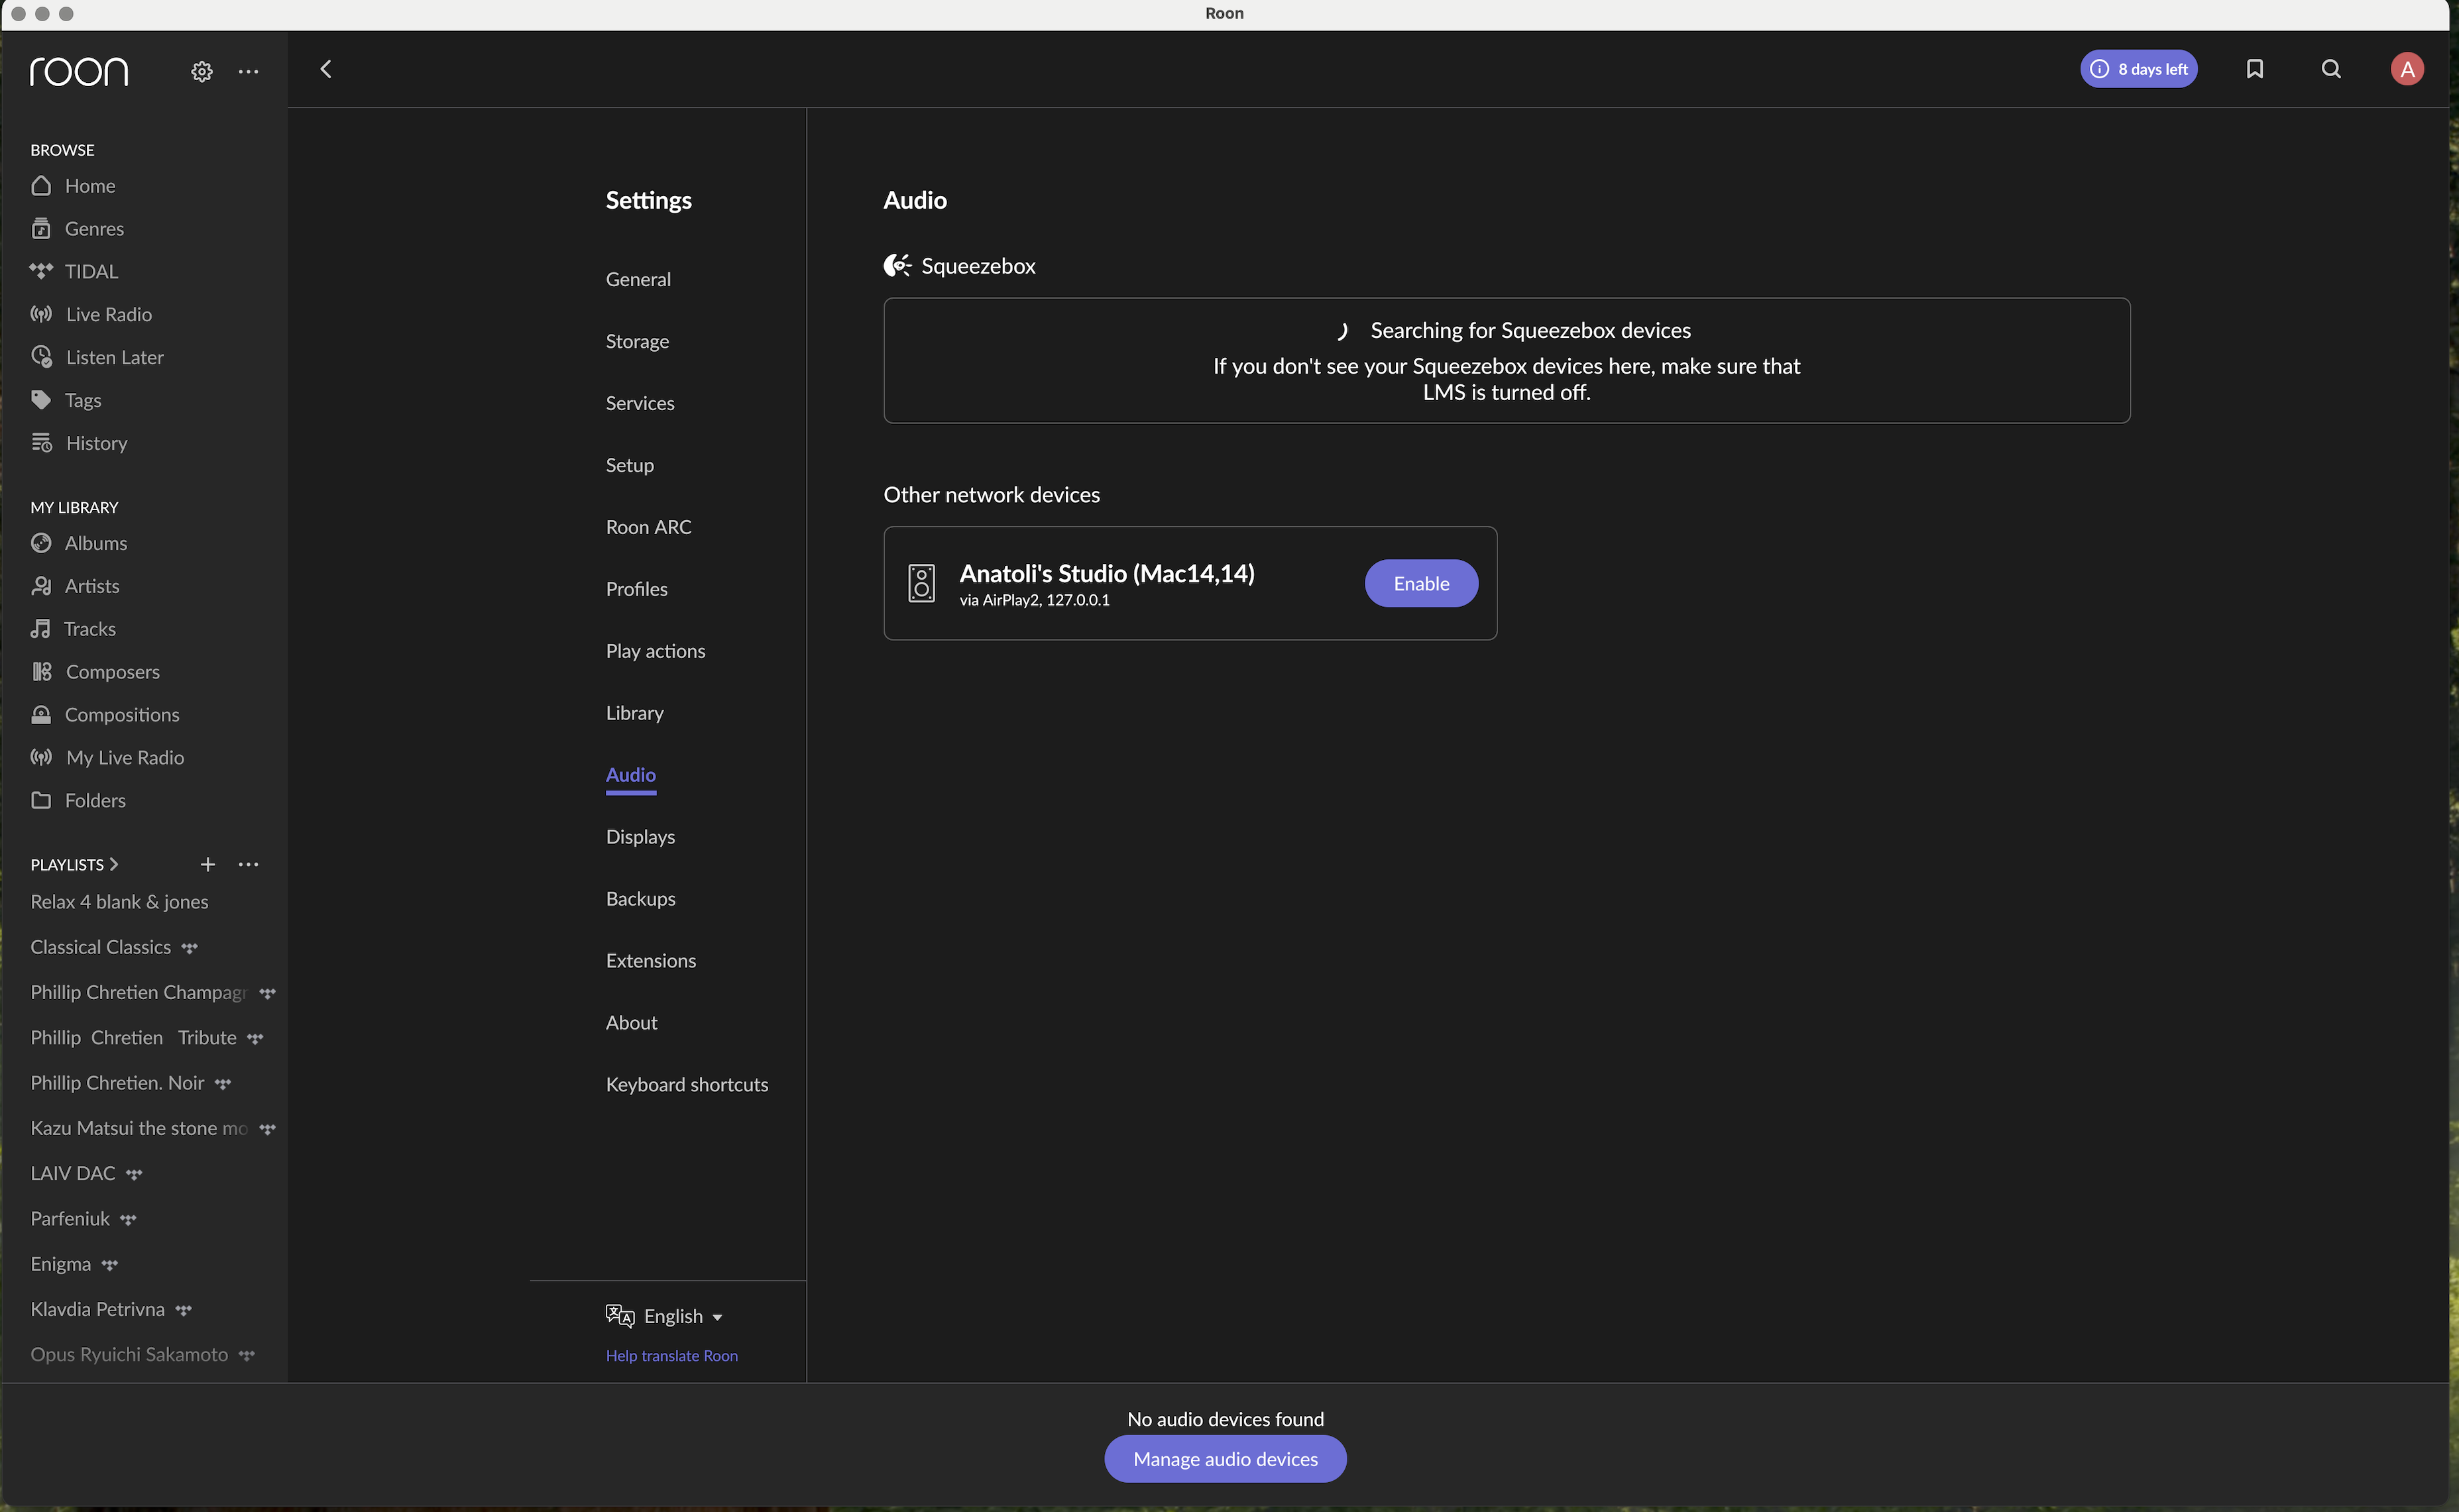Screen dimensions: 2459x1512
Task: Click the Home house icon
Action: pos(41,186)
